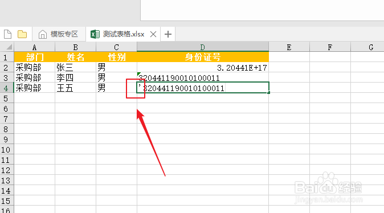Screen dimensions: 384x213
Task: Select row 12 header
Action: pos(7,170)
